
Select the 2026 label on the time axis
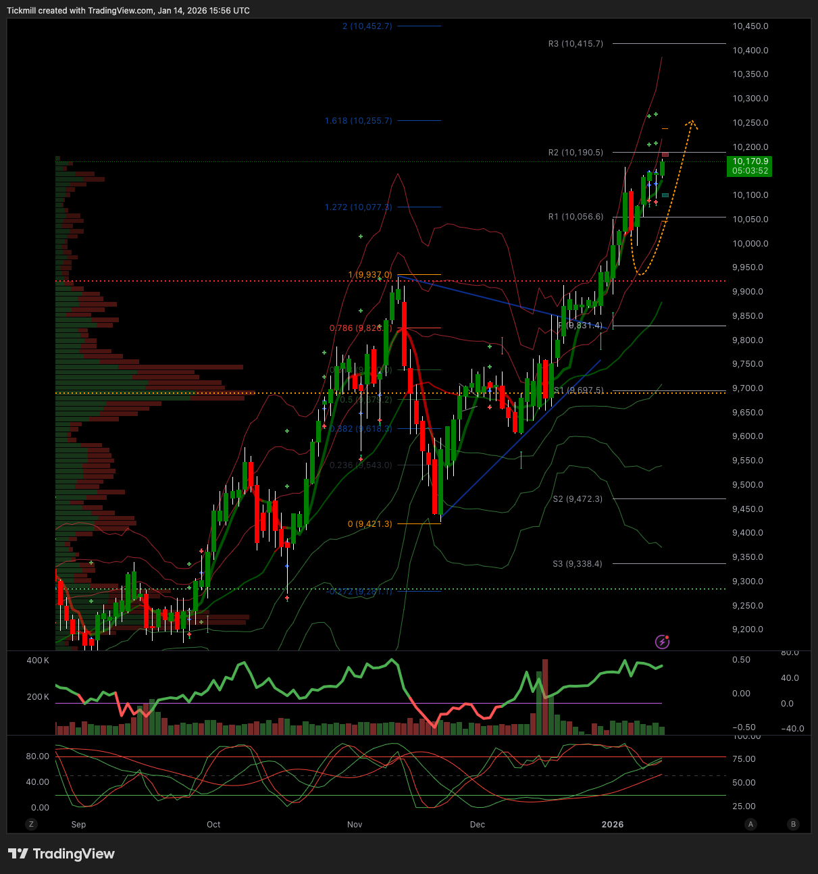tap(613, 824)
